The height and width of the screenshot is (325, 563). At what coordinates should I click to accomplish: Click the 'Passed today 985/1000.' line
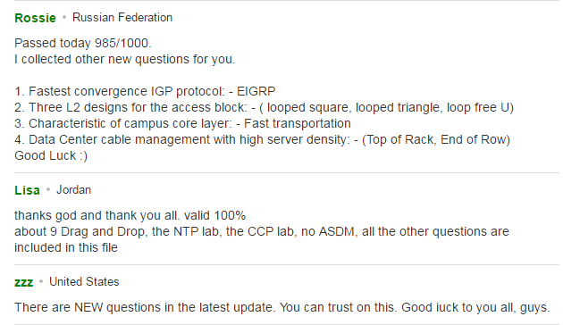(83, 43)
